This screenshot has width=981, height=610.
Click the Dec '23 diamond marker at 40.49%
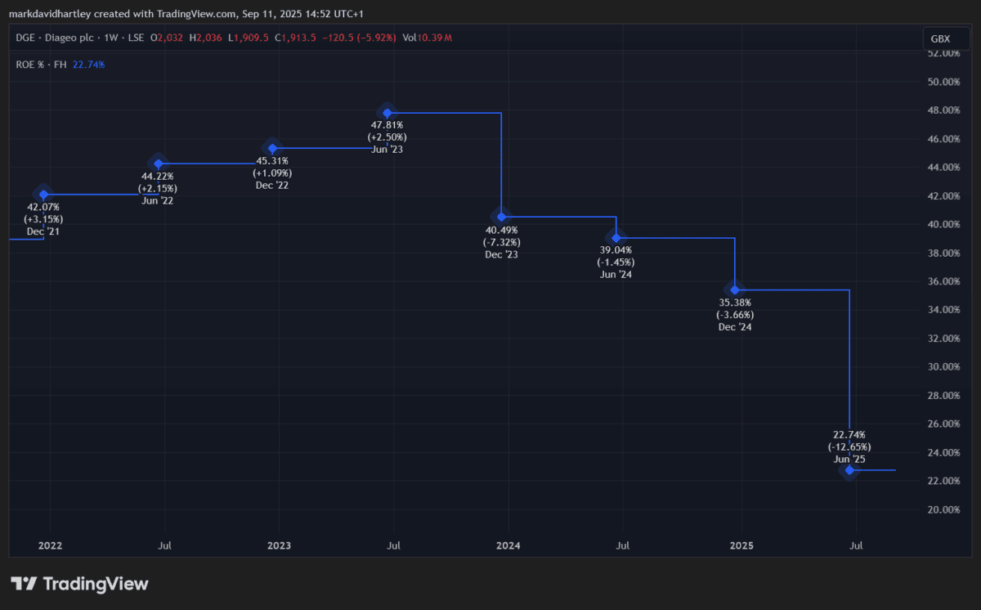click(502, 217)
